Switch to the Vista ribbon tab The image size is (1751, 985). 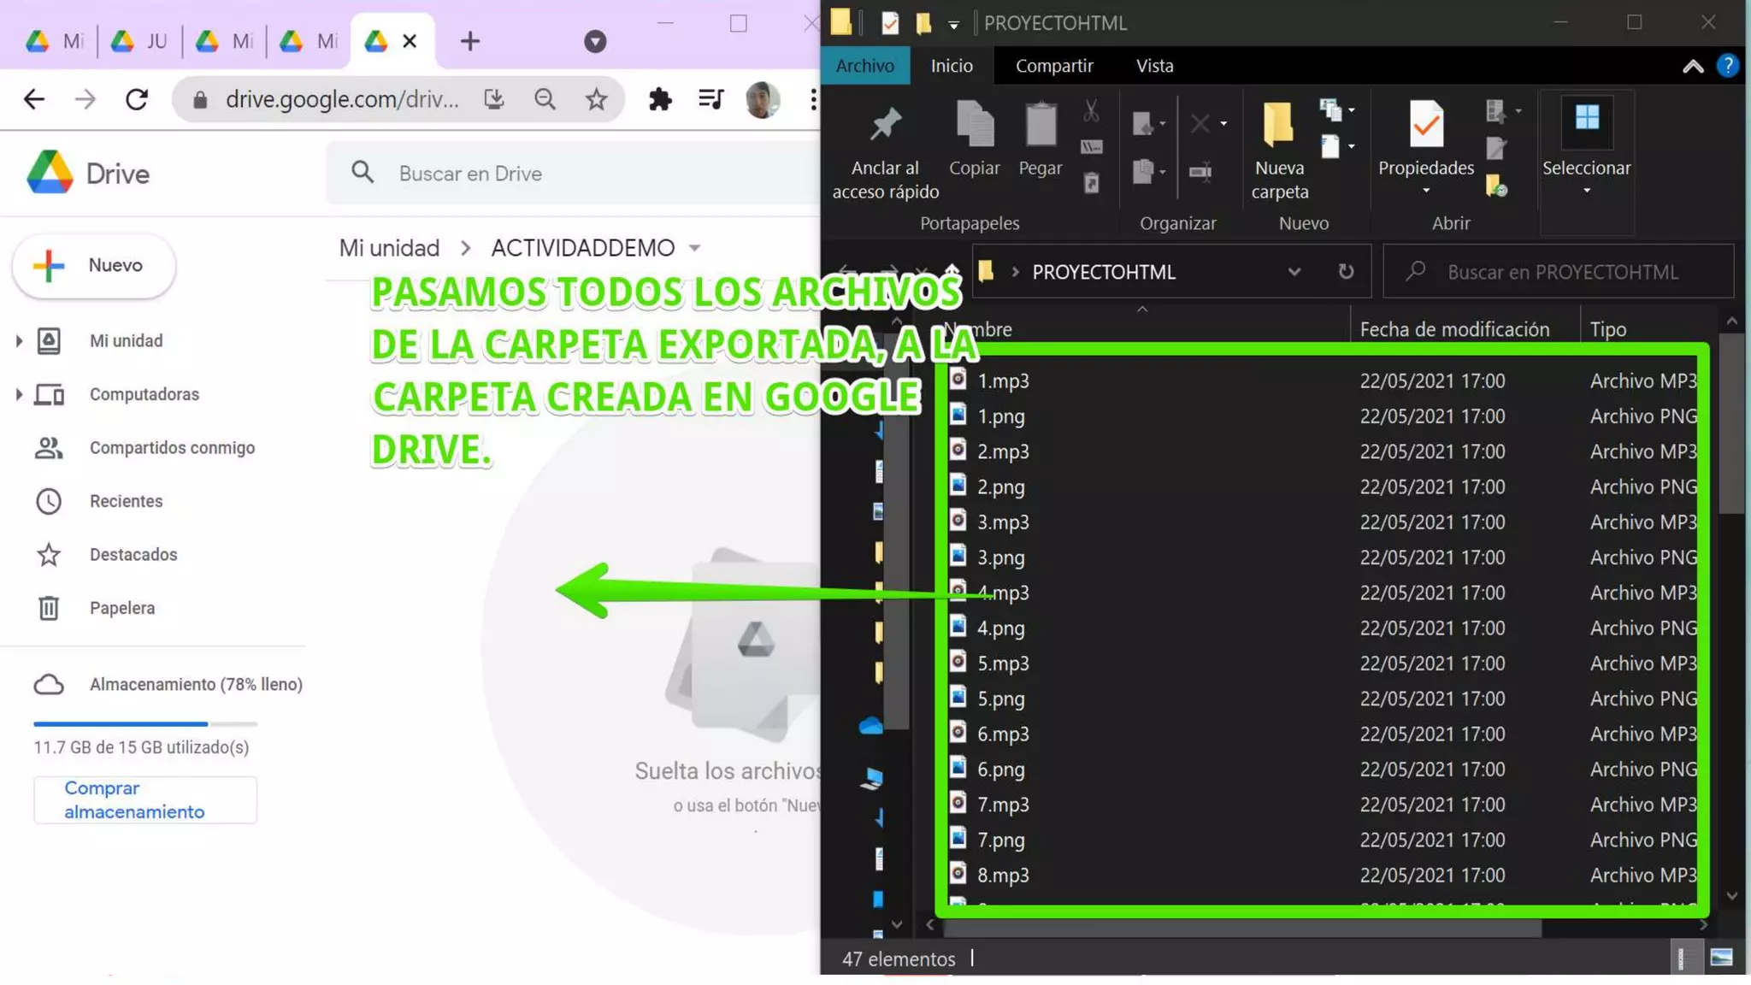tap(1154, 66)
